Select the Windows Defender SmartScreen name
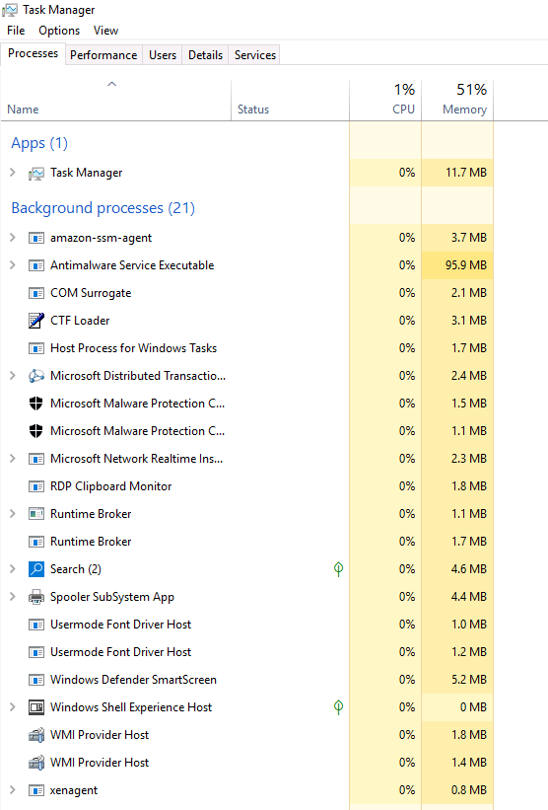The width and height of the screenshot is (548, 810). pos(133,680)
